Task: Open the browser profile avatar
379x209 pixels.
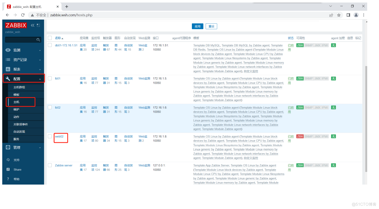Action: point(356,15)
